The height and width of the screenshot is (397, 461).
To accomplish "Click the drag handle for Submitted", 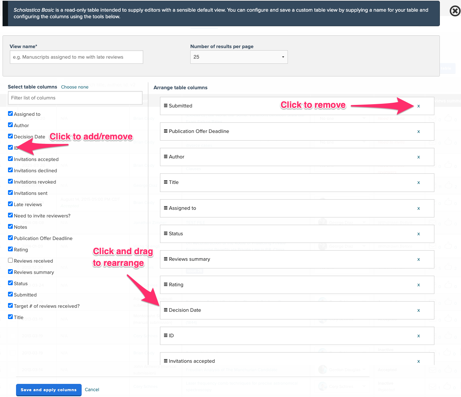I will tap(165, 106).
